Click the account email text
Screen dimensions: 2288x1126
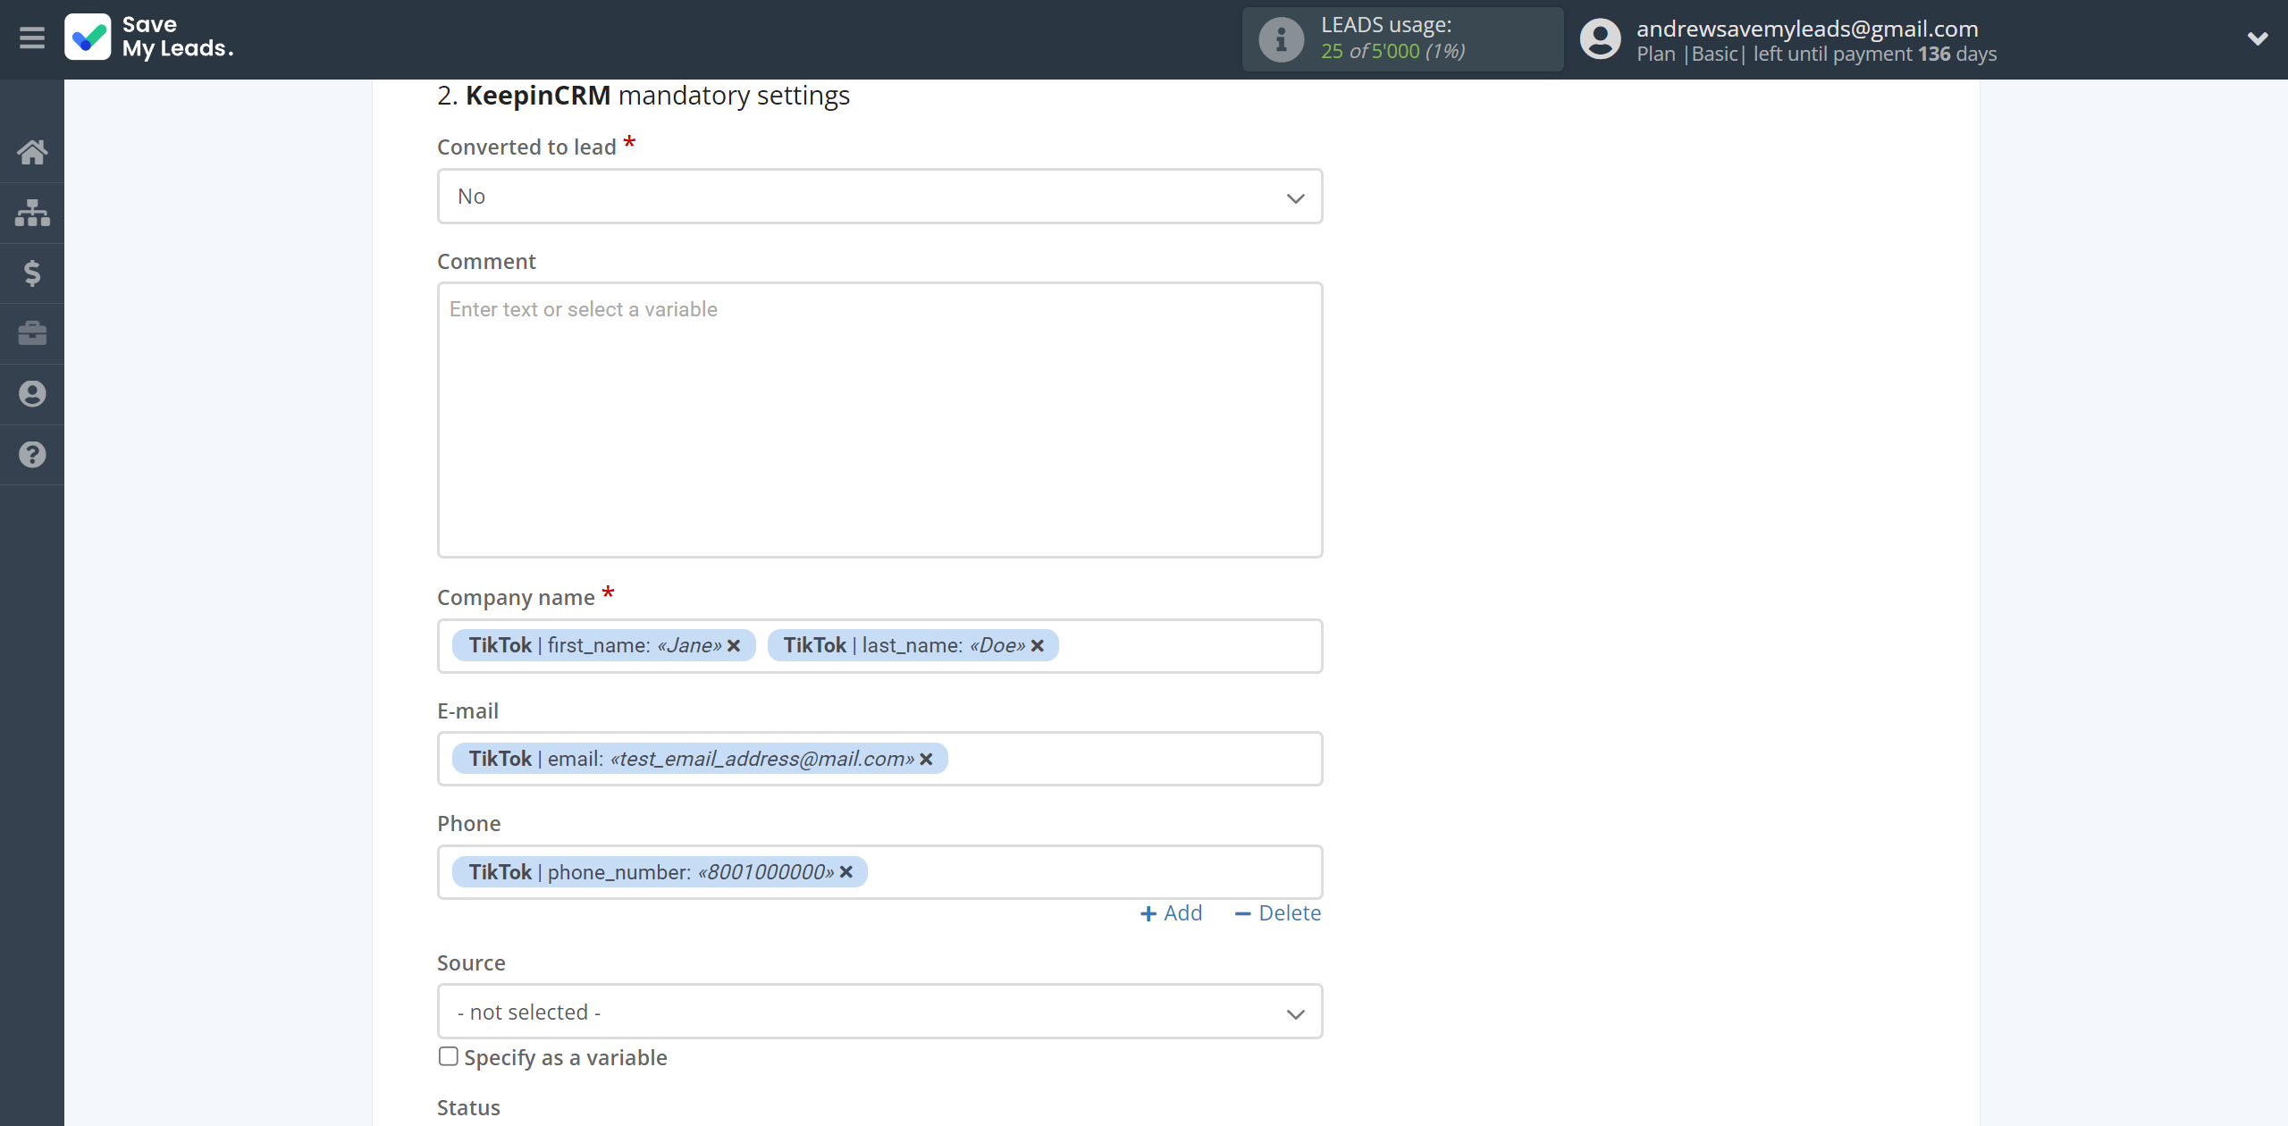point(1807,29)
